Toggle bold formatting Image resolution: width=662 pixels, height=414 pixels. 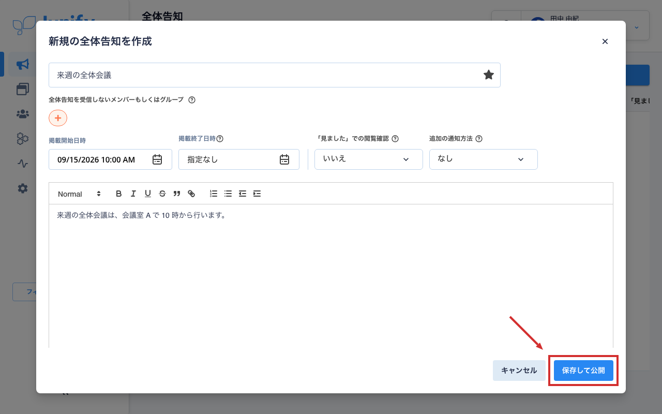point(119,194)
